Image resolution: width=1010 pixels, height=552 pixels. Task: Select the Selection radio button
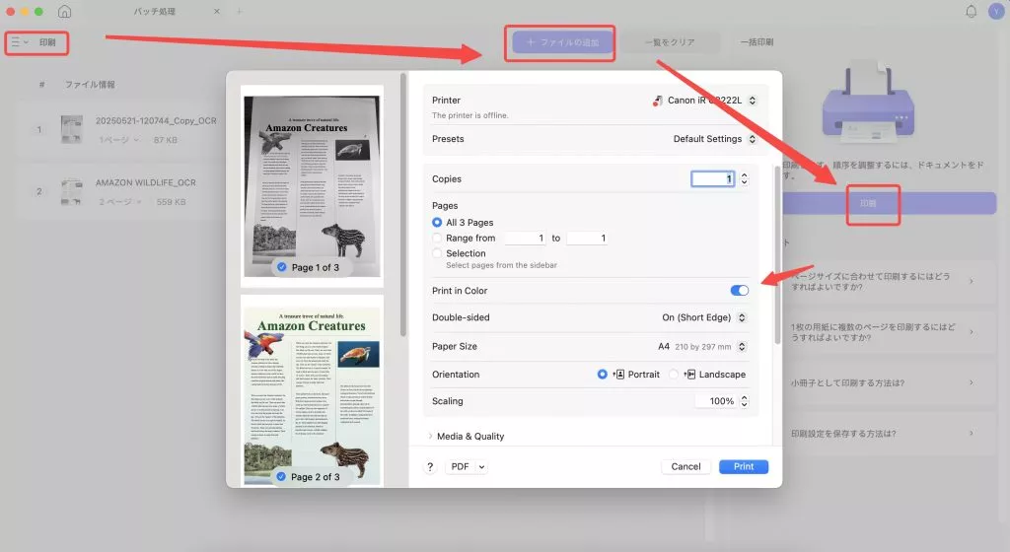[x=437, y=253]
